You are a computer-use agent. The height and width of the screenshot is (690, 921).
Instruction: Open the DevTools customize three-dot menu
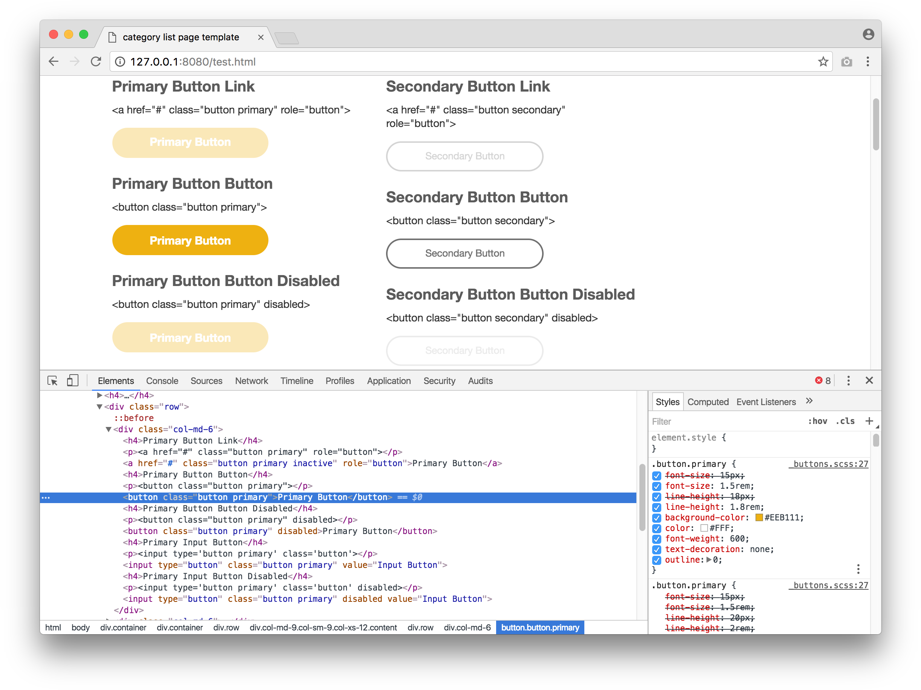(848, 380)
